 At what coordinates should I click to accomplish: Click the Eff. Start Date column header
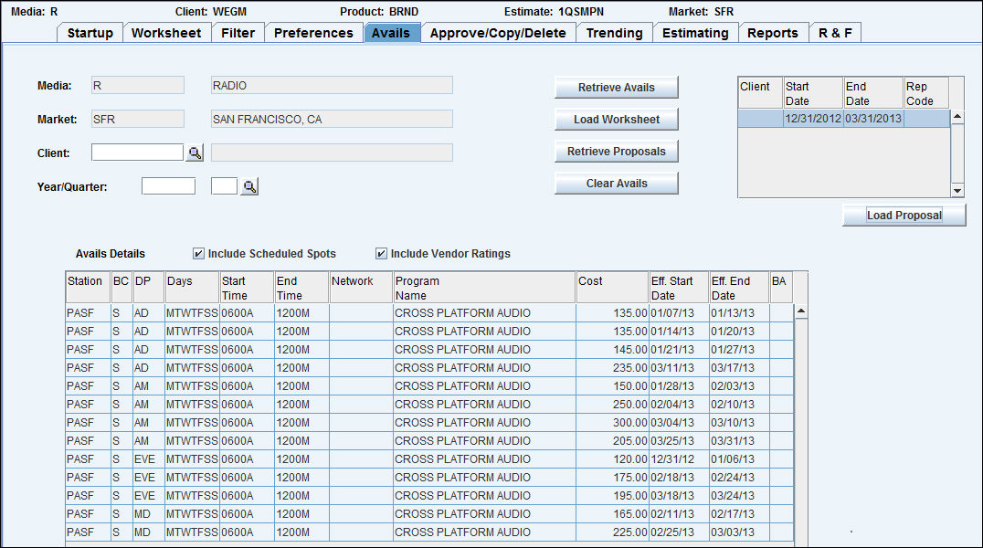pyautogui.click(x=679, y=289)
